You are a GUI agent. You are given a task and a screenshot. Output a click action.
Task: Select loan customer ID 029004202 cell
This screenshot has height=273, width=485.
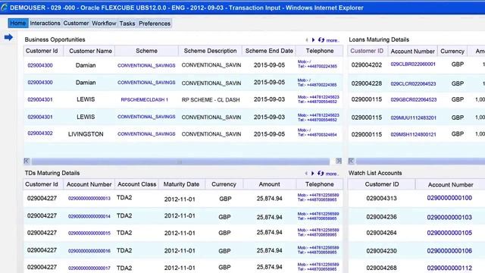tap(367, 65)
